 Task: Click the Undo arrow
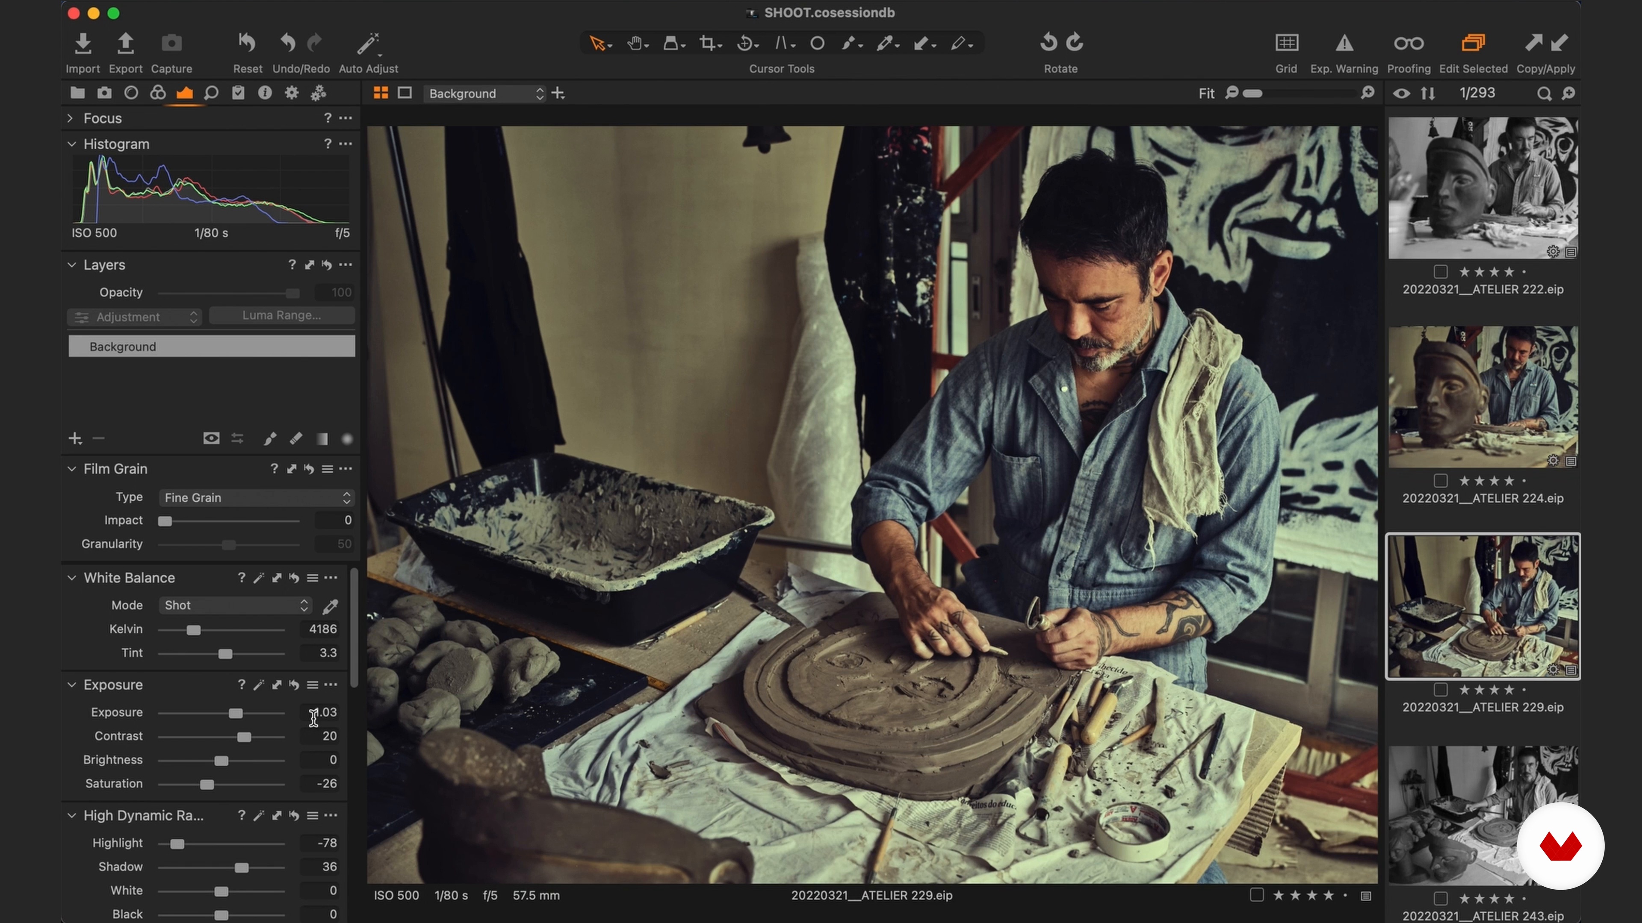click(288, 43)
